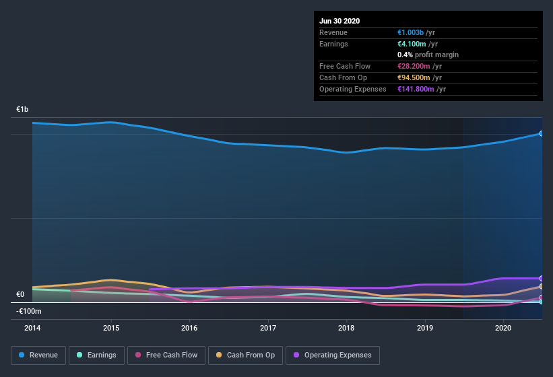The height and width of the screenshot is (377, 553).
Task: Click the Operating Expenses label in tooltip
Action: (353, 89)
